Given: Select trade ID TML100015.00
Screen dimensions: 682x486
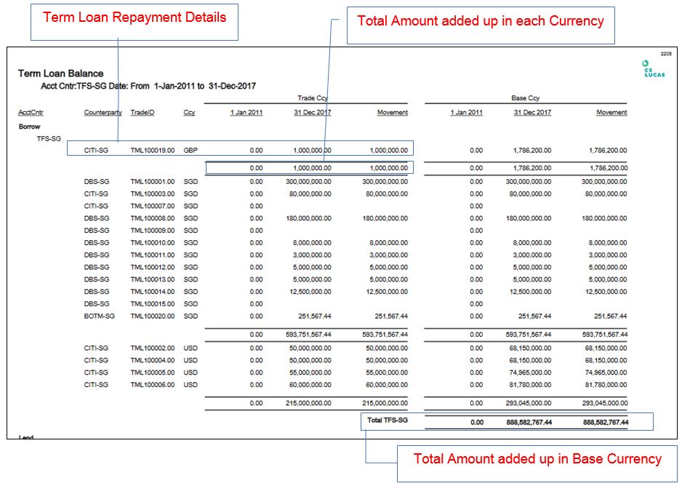Looking at the screenshot, I should (x=152, y=303).
